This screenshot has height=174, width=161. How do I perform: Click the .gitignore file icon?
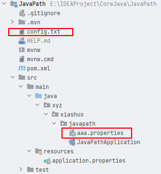point(22,13)
